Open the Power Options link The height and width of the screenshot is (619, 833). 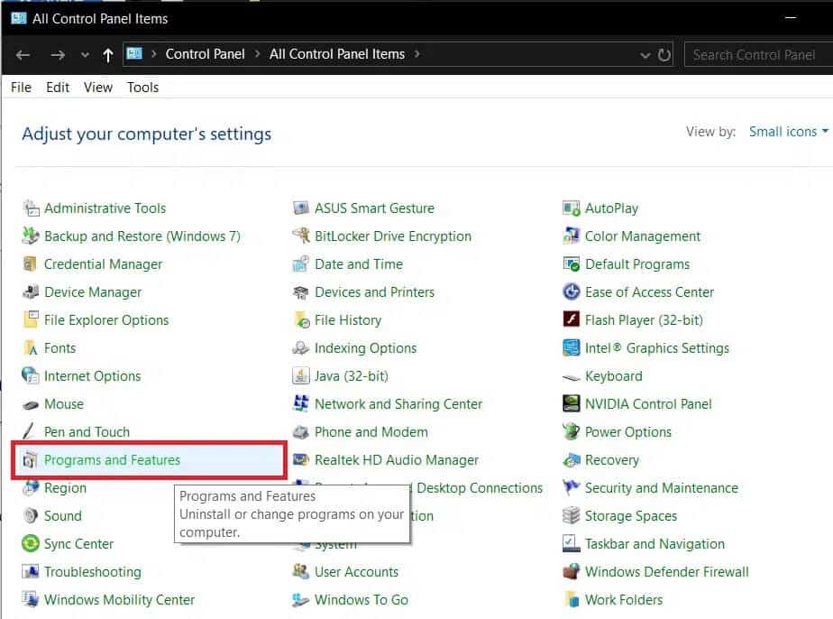628,432
